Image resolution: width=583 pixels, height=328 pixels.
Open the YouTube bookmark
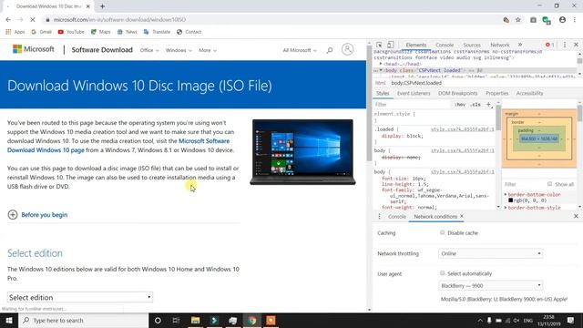click(x=71, y=32)
